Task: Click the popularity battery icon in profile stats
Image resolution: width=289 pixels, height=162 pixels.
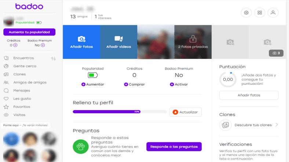Action: point(93,75)
